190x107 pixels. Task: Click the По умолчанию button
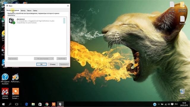click(43, 59)
